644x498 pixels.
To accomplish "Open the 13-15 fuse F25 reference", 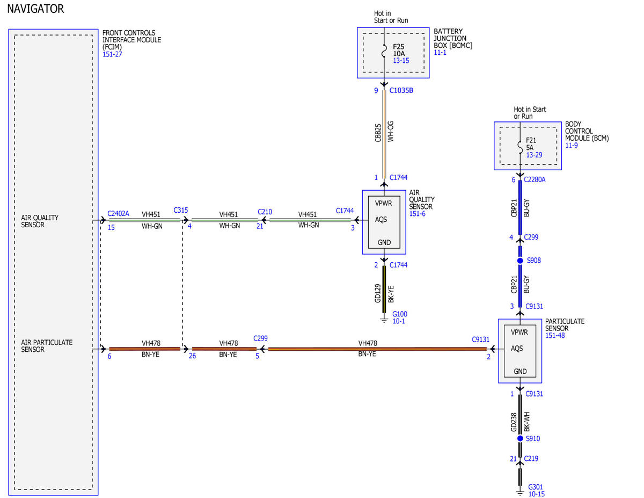I will (x=401, y=61).
